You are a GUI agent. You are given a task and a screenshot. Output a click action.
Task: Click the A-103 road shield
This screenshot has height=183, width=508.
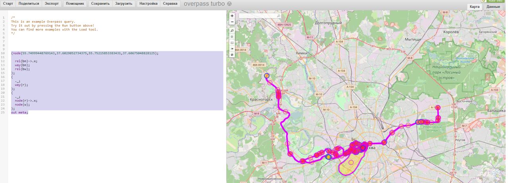pos(494,90)
